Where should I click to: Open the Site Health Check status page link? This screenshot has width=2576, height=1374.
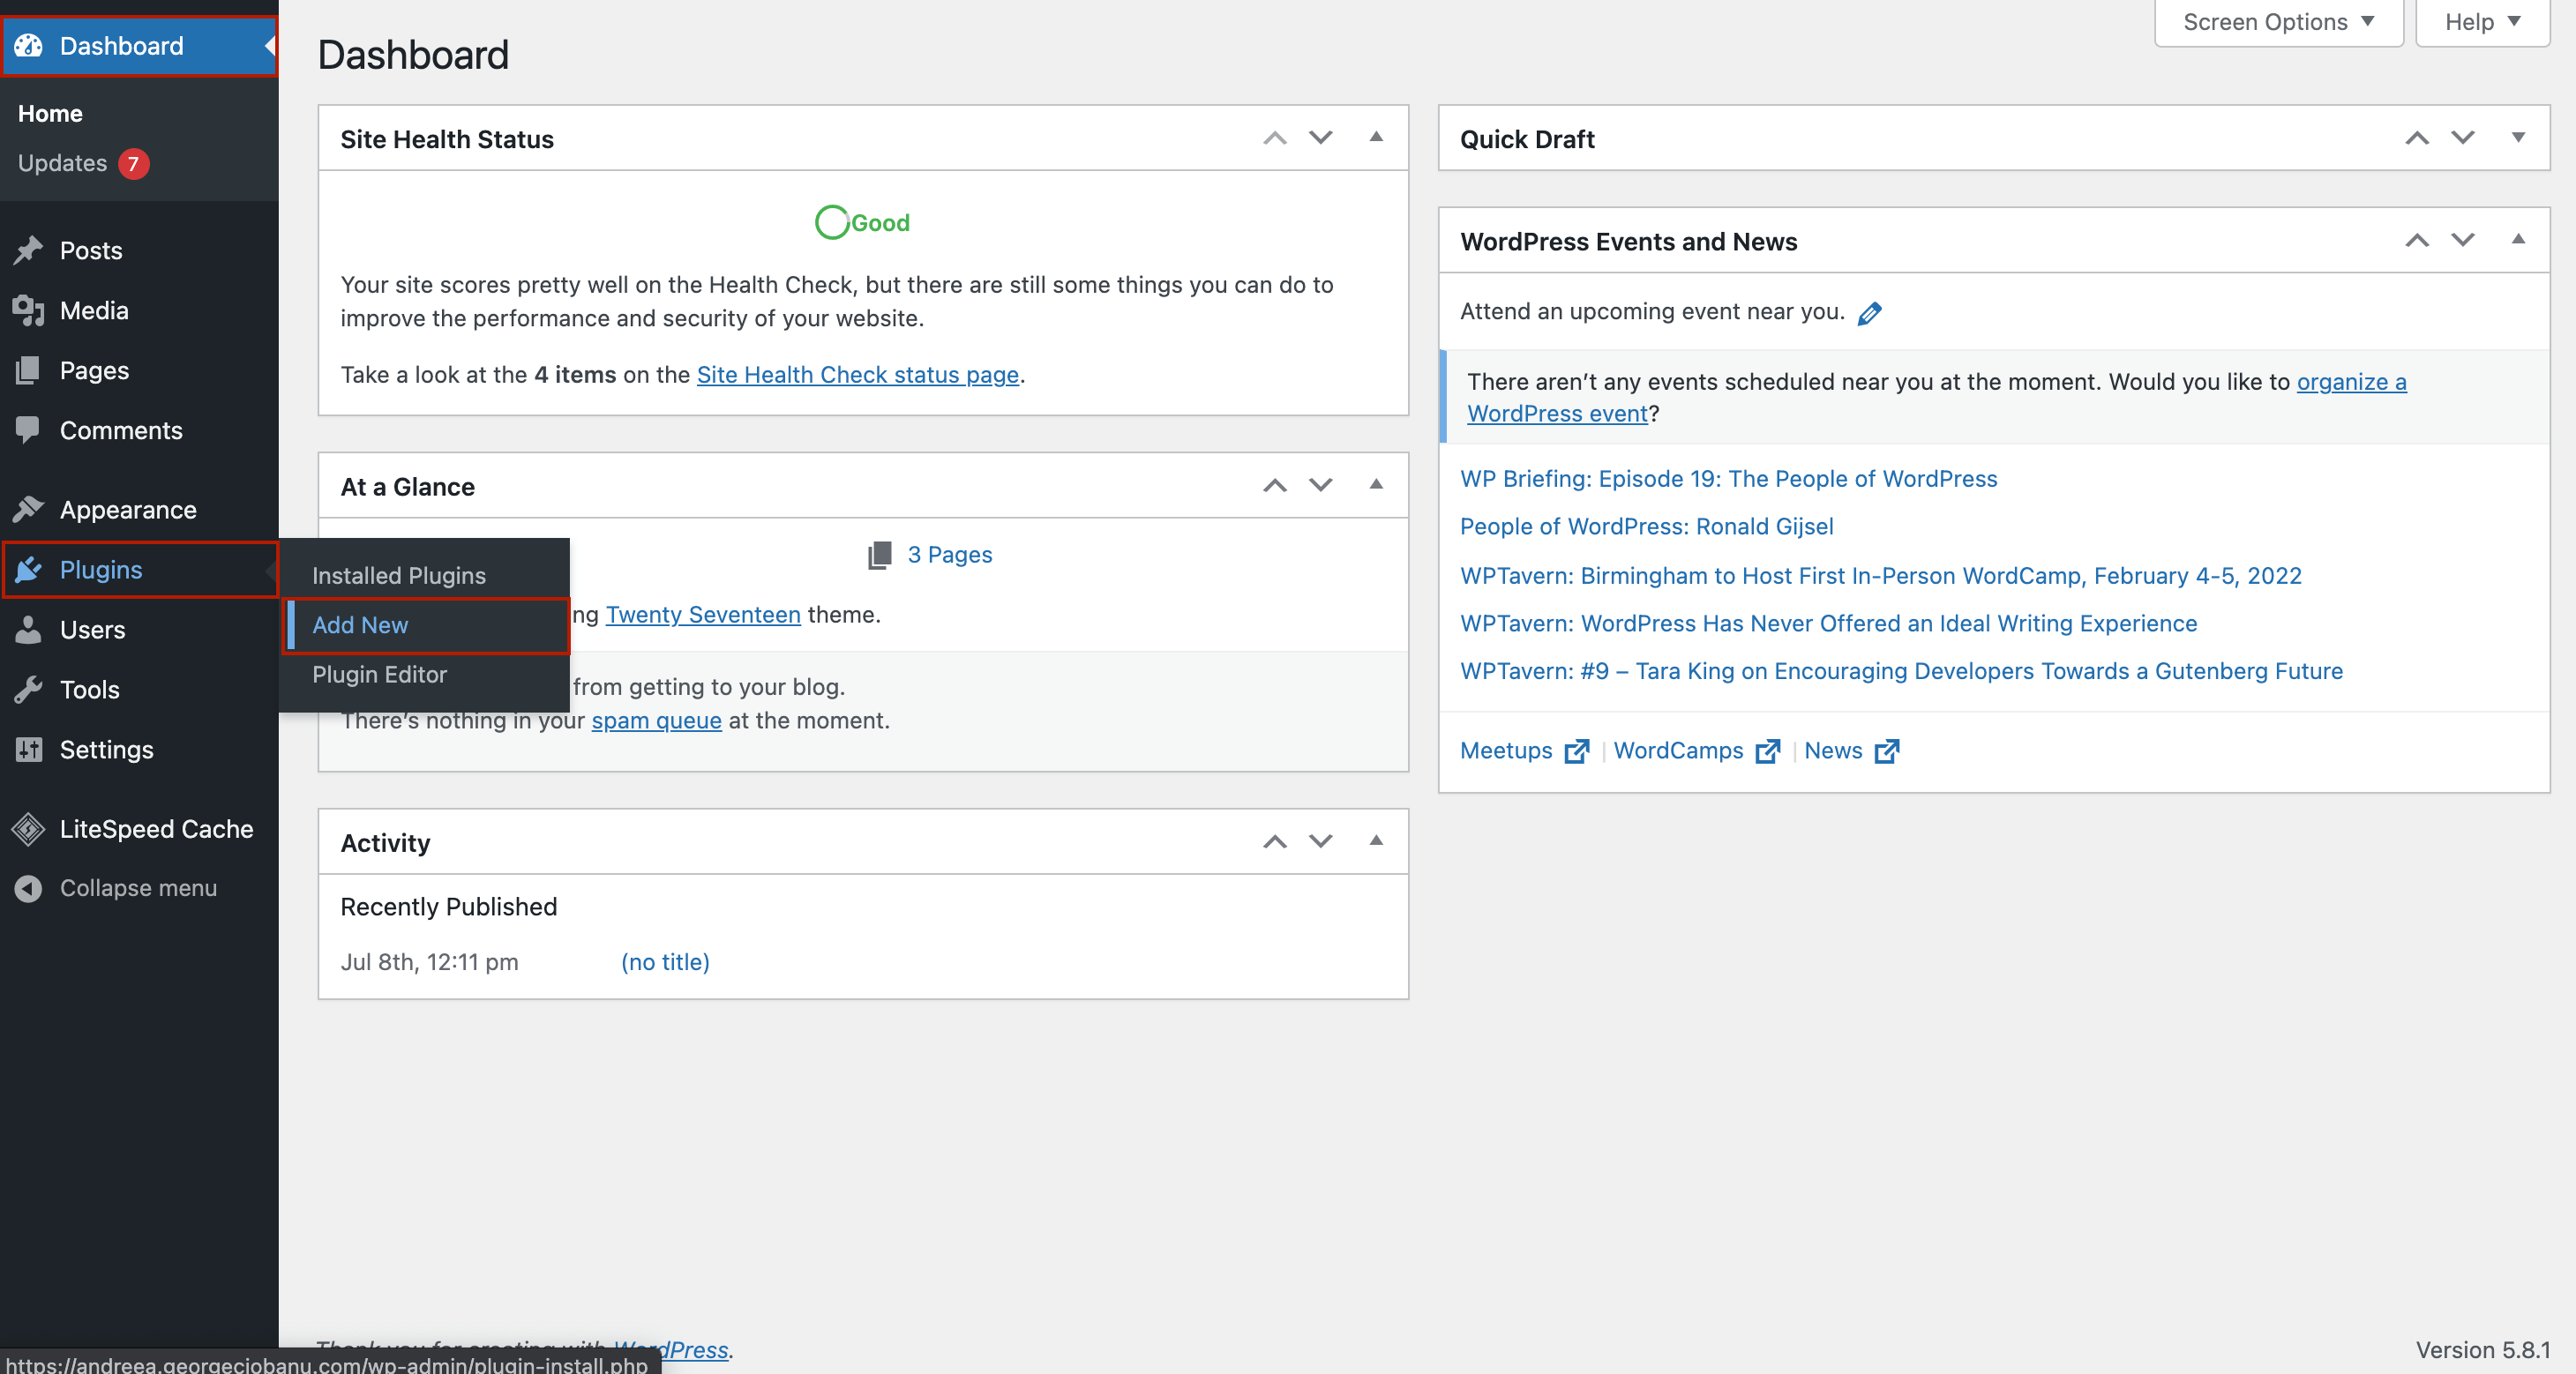coord(857,375)
